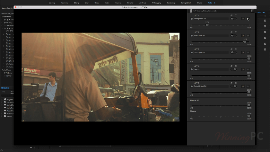Select the ellipse mask tool under LUT effect
The width and height of the screenshot is (270, 152).
(x=8, y=31)
